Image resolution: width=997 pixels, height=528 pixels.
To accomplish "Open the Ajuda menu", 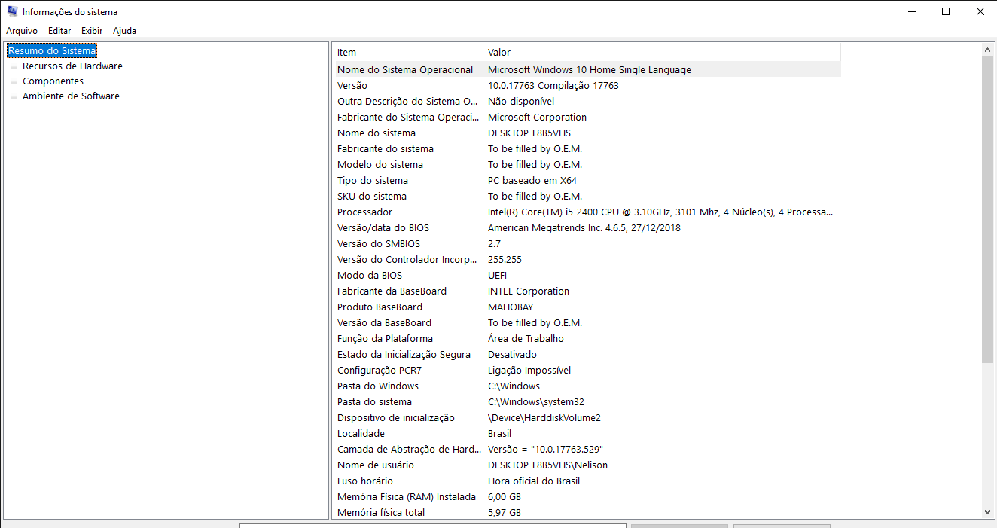I will click(124, 31).
